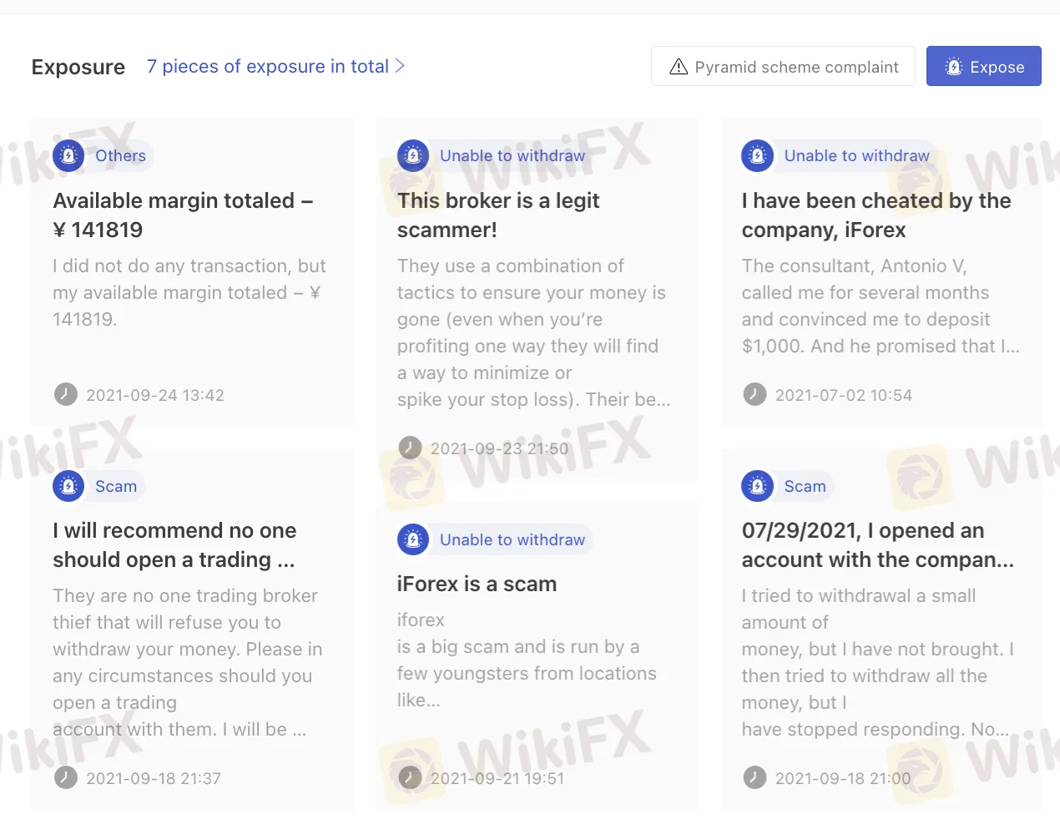The width and height of the screenshot is (1060, 835).
Task: Click the siren icon on the cheated by iForex card
Action: pos(757,156)
